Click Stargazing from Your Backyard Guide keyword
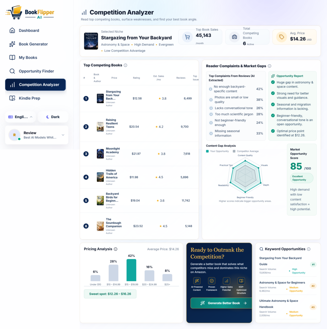Screen dimensions: 327x329 pyautogui.click(x=280, y=261)
